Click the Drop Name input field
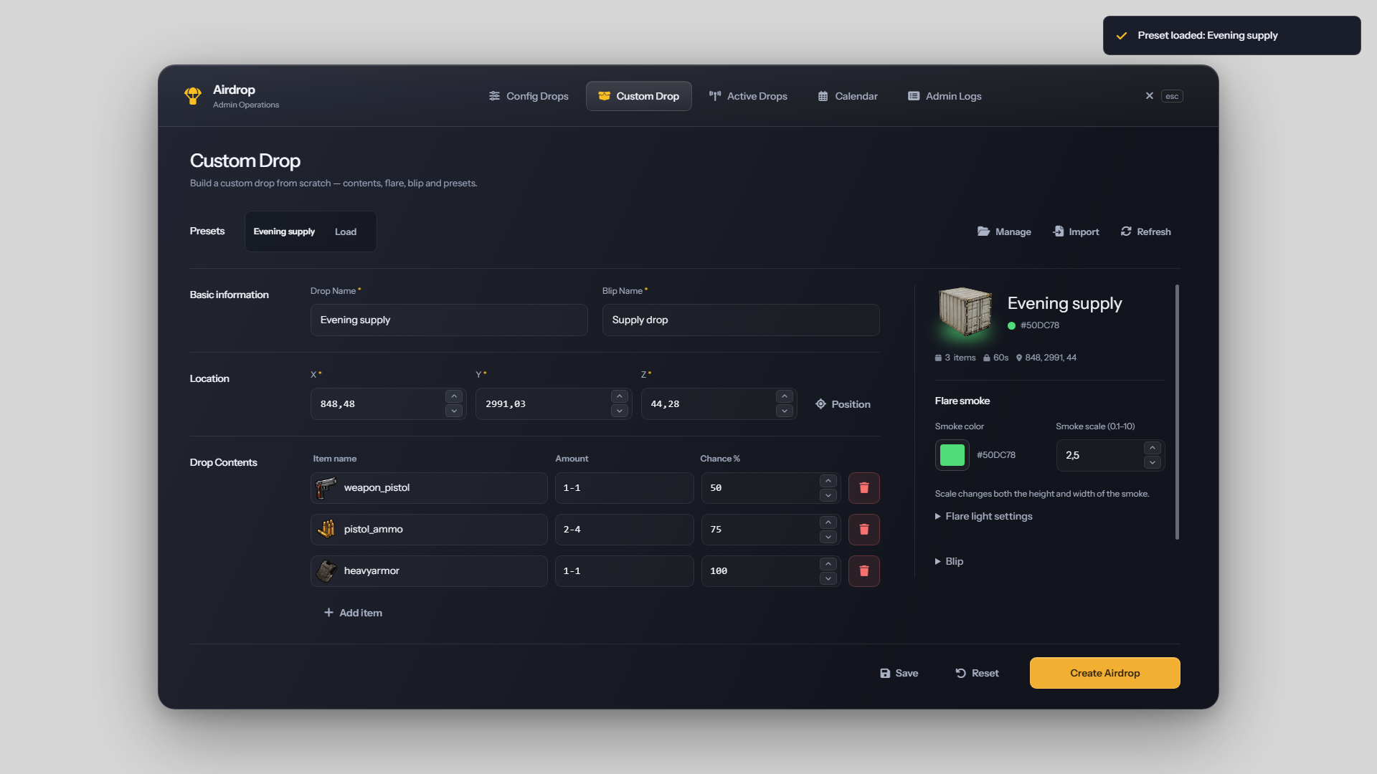The width and height of the screenshot is (1377, 774). pos(449,320)
